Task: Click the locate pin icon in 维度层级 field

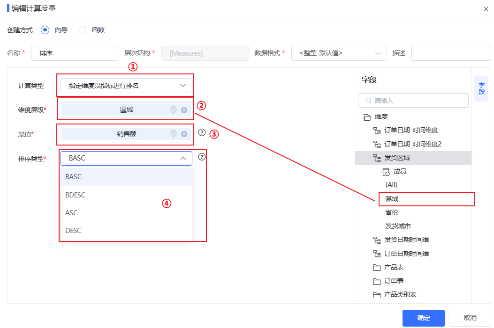Action: (173, 109)
